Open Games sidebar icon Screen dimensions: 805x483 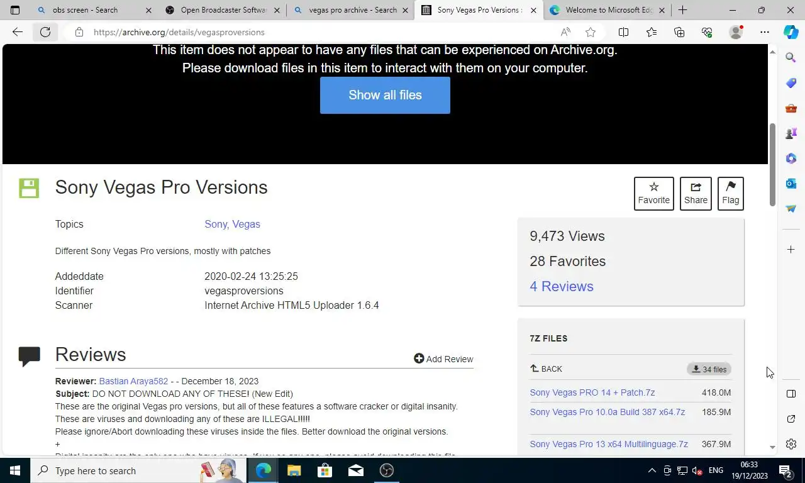point(791,133)
